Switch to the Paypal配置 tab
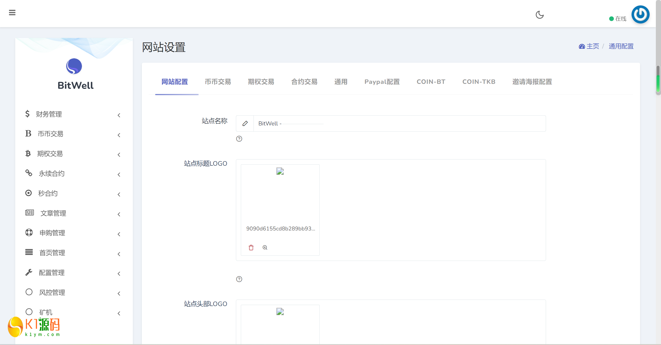This screenshot has height=345, width=661. 382,82
